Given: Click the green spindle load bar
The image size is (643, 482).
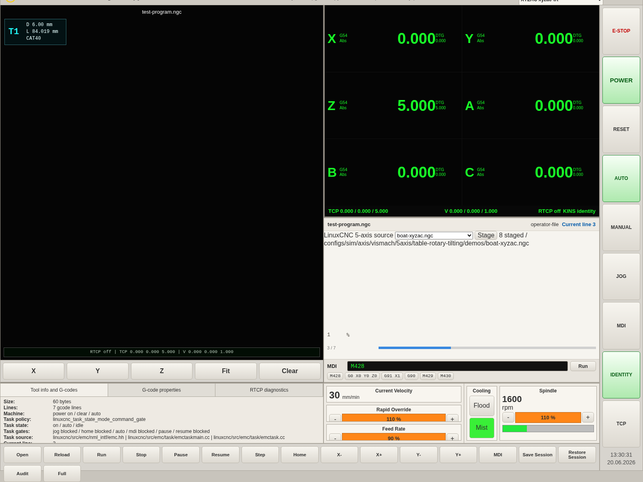Looking at the screenshot, I should coord(548,429).
